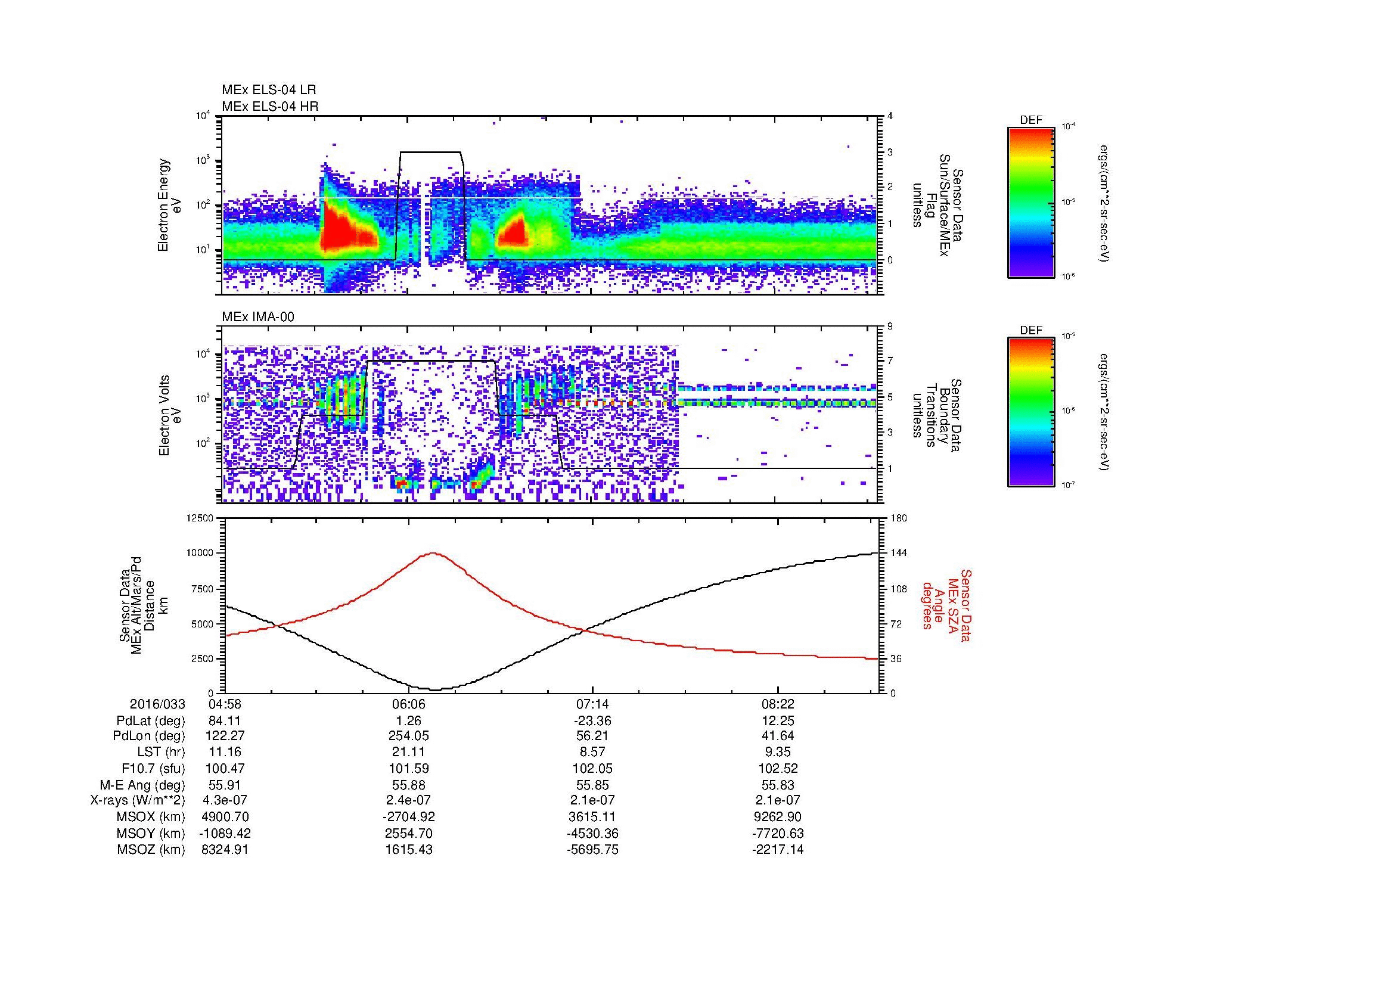Viewport: 1394px width, 985px height.
Task: Click the PdLat value -23.36
Action: point(592,721)
